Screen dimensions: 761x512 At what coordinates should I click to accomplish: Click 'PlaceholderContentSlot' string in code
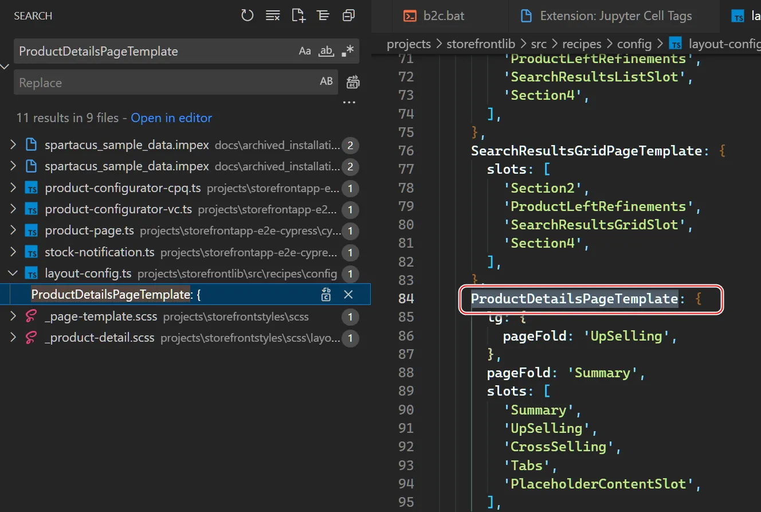pos(598,484)
